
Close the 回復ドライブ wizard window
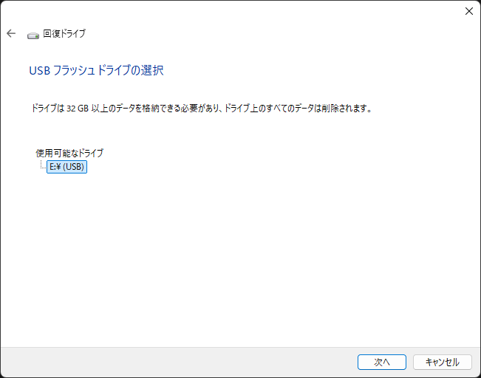pyautogui.click(x=468, y=11)
